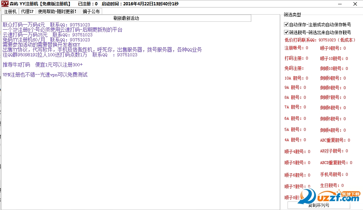The image size is (363, 210).
Task: Click the 联众打码一万码4元 announcement line
Action: tap(46, 25)
